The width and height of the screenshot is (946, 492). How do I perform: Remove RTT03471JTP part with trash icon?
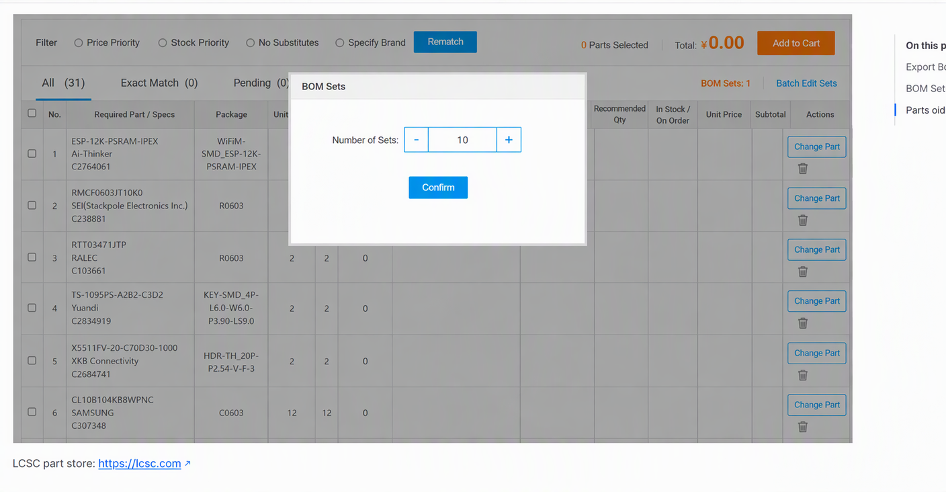tap(802, 272)
